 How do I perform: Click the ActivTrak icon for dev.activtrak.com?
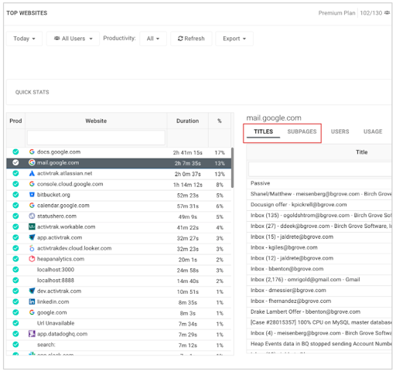tap(32, 291)
